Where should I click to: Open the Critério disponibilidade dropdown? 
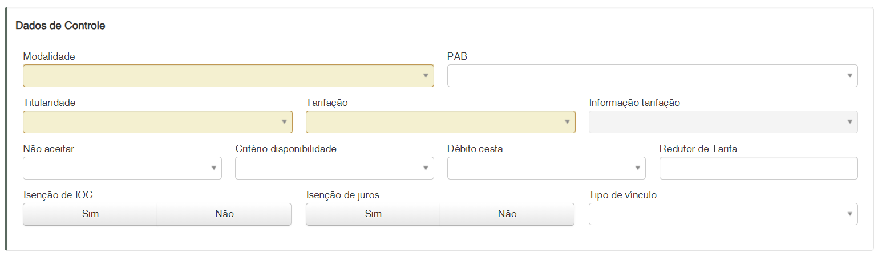pos(334,168)
